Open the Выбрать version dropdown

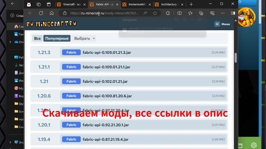pyautogui.click(x=84, y=38)
